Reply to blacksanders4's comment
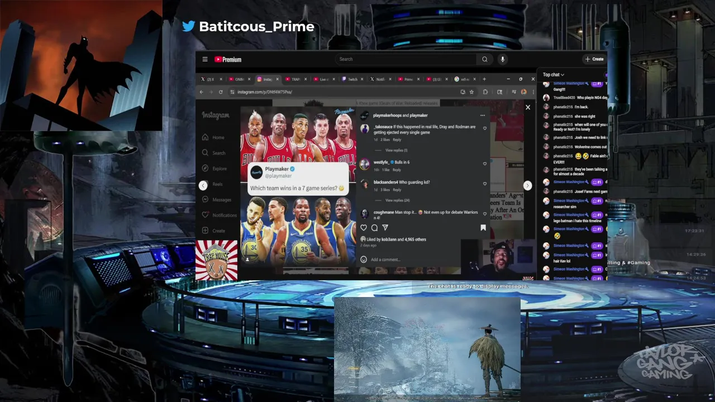Screen dimensions: 715x402 click(x=397, y=190)
